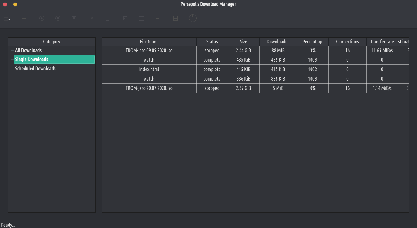The width and height of the screenshot is (417, 228).
Task: Sort by Status column header
Action: 212,42
